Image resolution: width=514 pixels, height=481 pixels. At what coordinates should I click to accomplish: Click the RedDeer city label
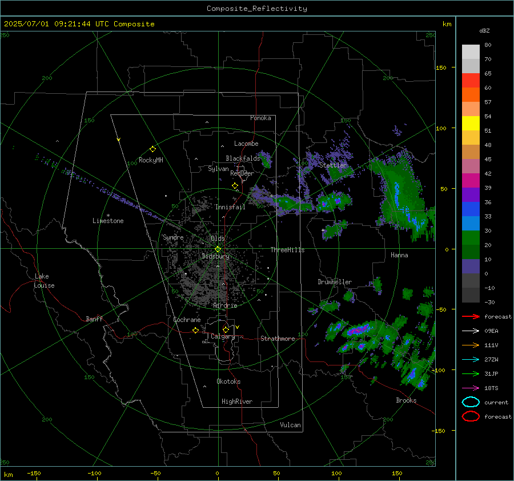click(242, 173)
